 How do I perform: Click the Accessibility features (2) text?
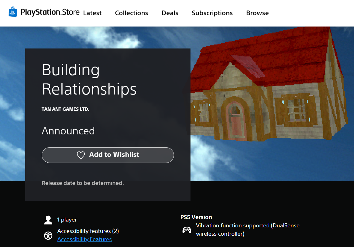88,231
